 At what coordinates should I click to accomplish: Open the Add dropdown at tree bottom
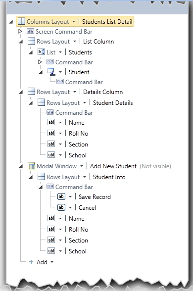pos(52,262)
